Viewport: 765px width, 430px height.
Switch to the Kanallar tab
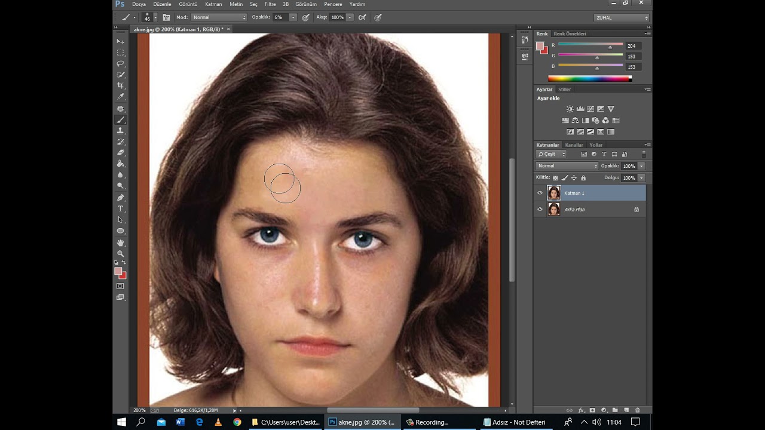pyautogui.click(x=574, y=145)
